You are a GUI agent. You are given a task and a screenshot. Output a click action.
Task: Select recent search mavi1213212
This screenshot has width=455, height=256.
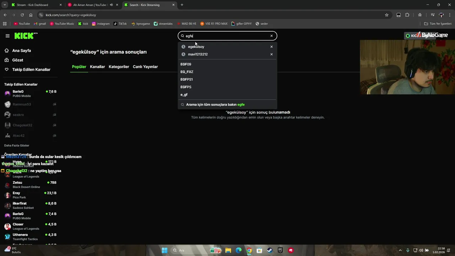click(x=198, y=54)
